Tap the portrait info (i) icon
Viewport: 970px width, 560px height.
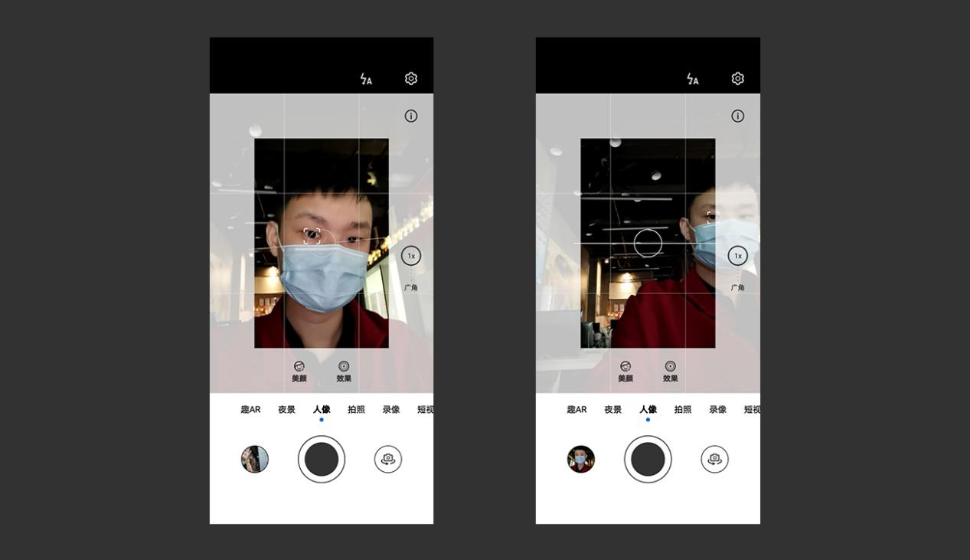click(x=410, y=115)
